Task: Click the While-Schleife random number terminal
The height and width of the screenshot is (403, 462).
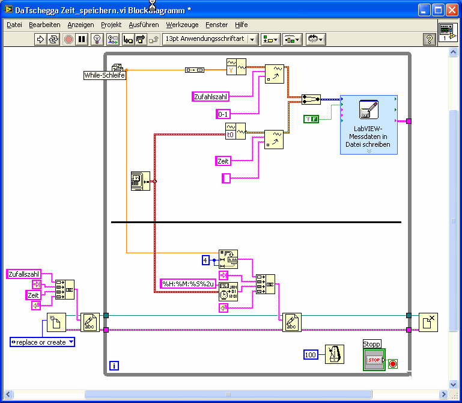Action: point(118,67)
